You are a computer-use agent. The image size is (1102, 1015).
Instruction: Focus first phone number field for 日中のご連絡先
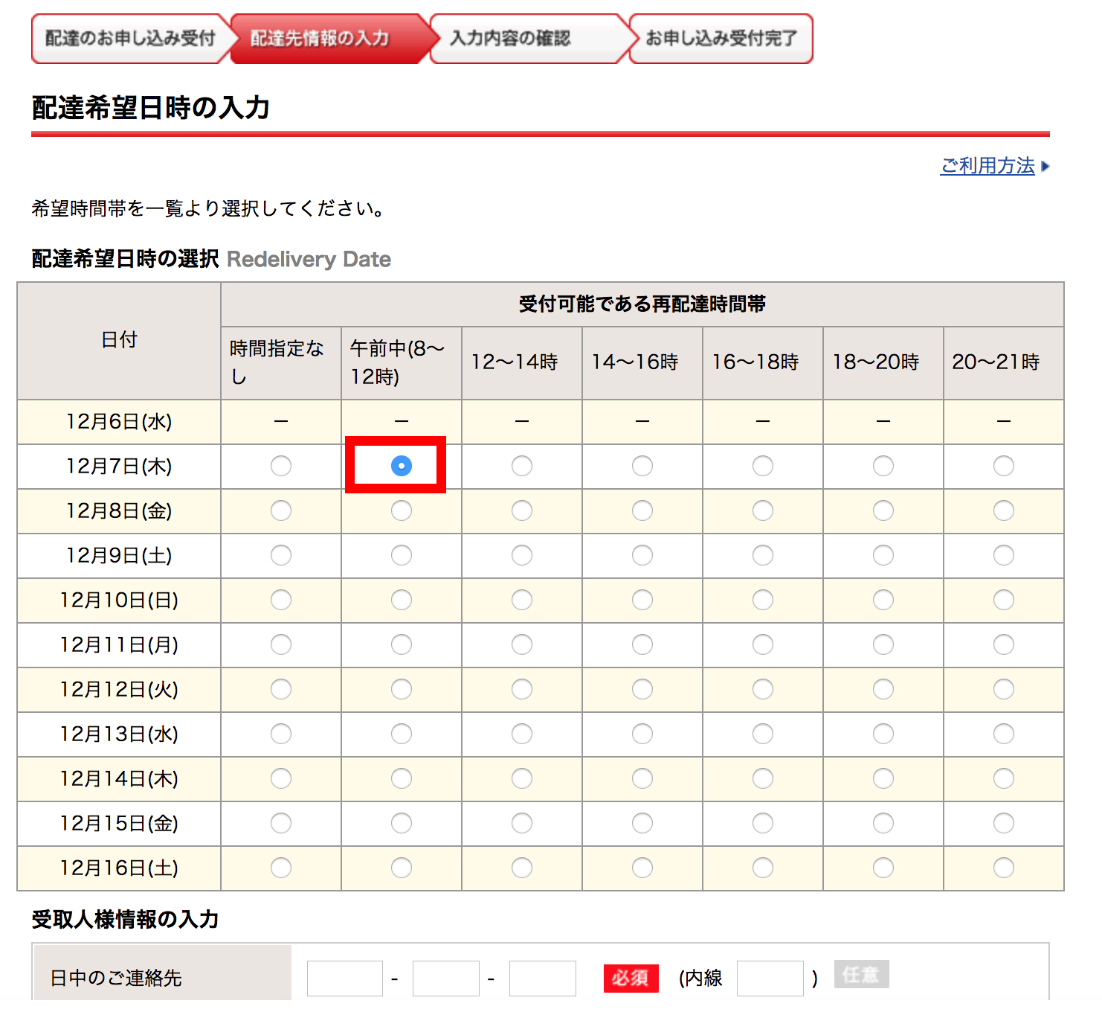tap(345, 978)
